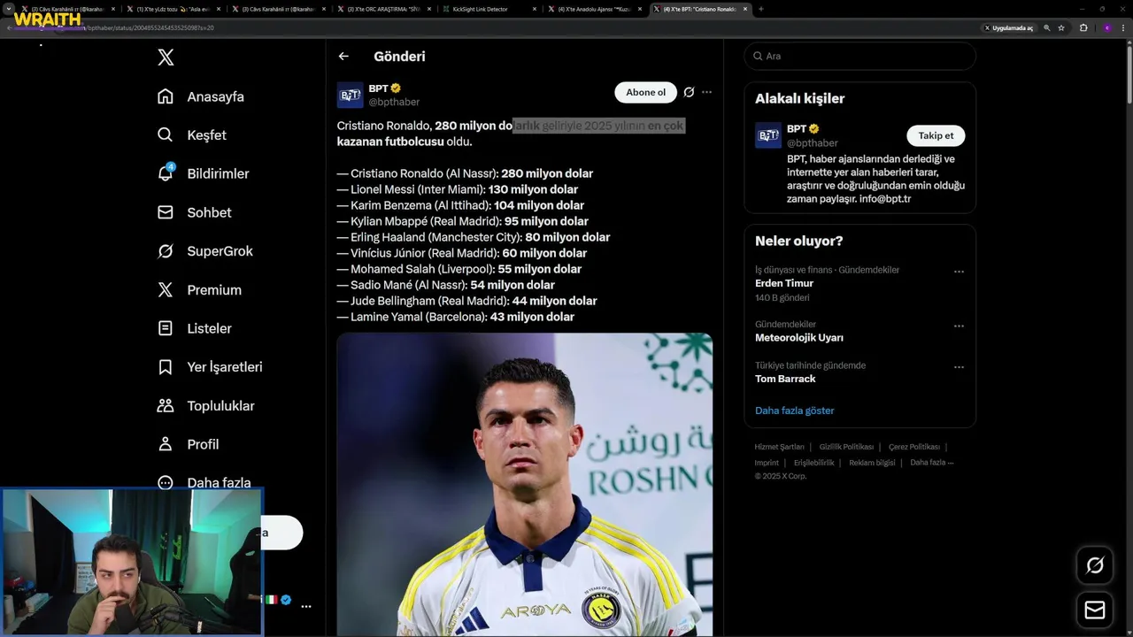
Task: Click the Ara search field
Action: (860, 56)
